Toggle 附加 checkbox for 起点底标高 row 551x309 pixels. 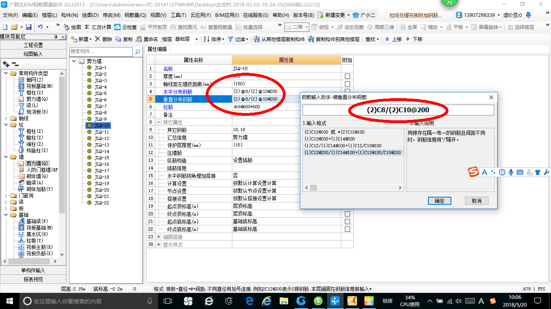[x=347, y=222]
